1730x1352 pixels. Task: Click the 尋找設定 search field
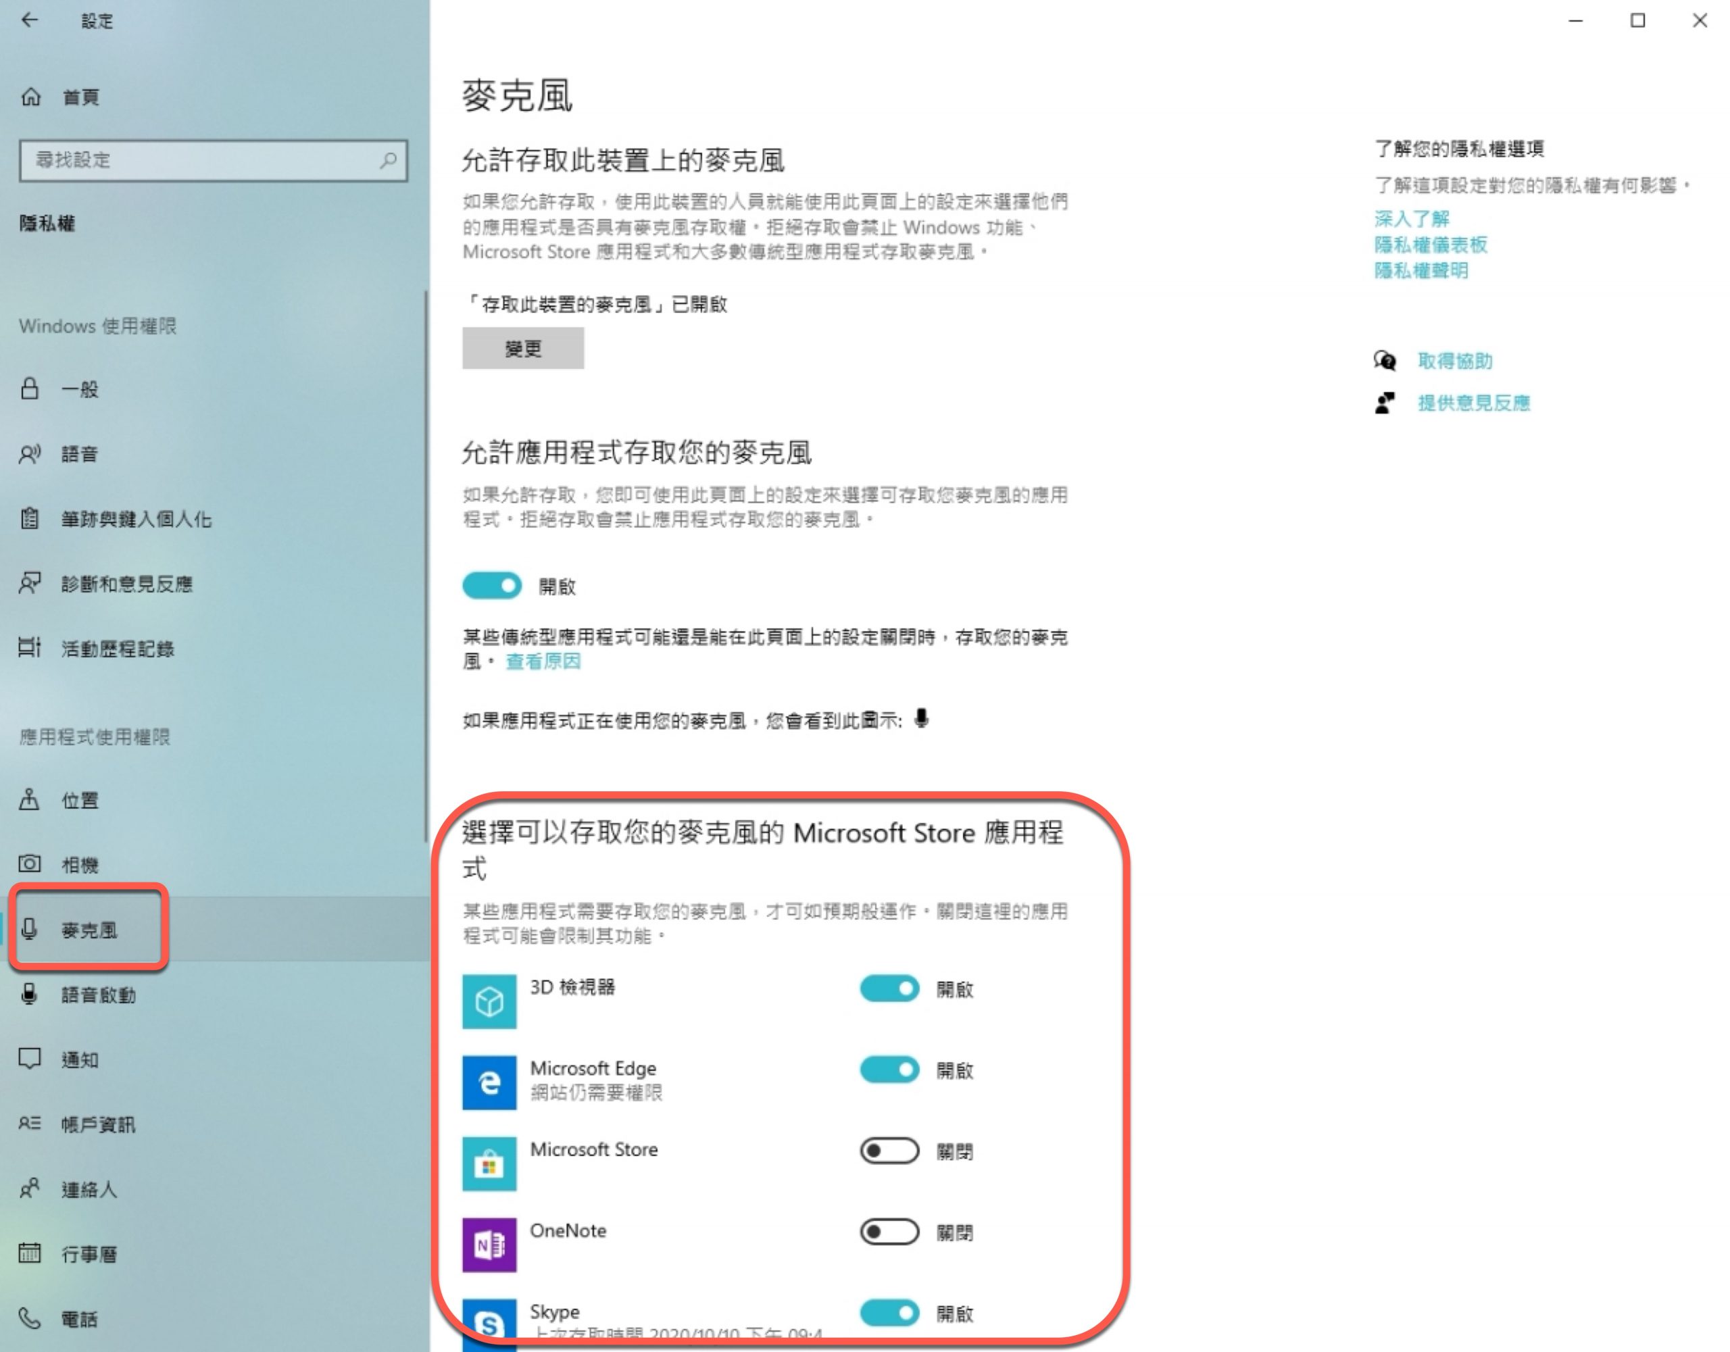(x=198, y=161)
